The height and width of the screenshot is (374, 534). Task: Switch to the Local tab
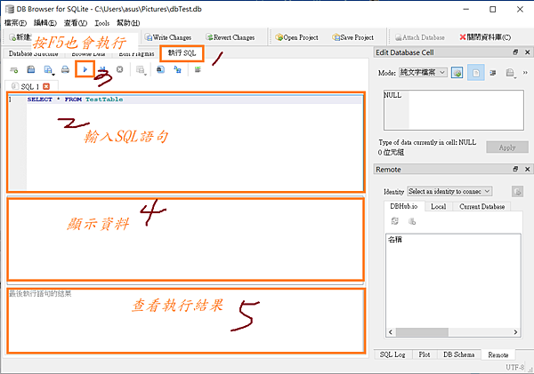point(438,206)
